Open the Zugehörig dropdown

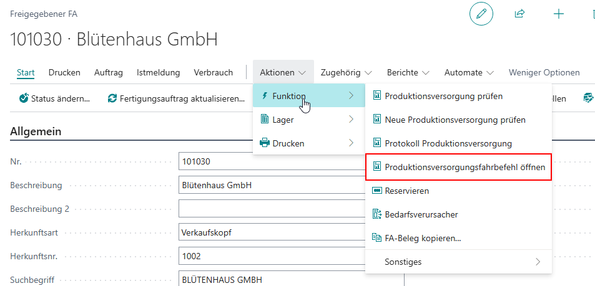(x=346, y=72)
